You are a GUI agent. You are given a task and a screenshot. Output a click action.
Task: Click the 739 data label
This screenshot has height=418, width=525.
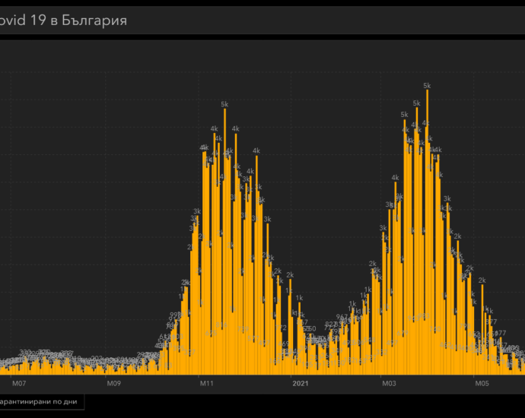243,329
